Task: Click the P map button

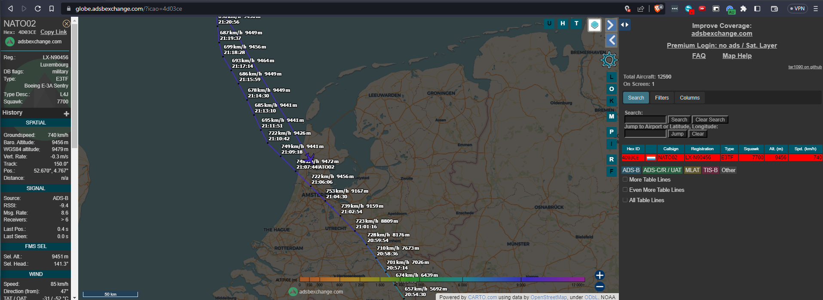Action: click(x=612, y=132)
